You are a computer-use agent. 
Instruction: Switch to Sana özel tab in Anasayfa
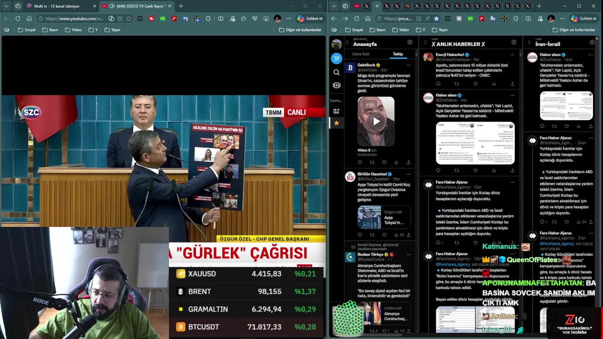pyautogui.click(x=361, y=54)
